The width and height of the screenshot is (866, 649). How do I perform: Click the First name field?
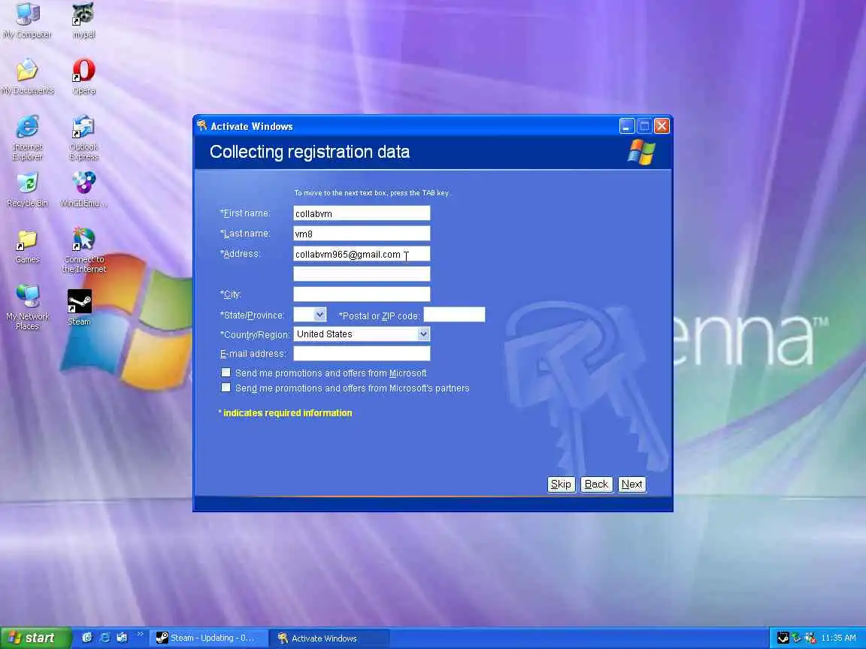[362, 213]
